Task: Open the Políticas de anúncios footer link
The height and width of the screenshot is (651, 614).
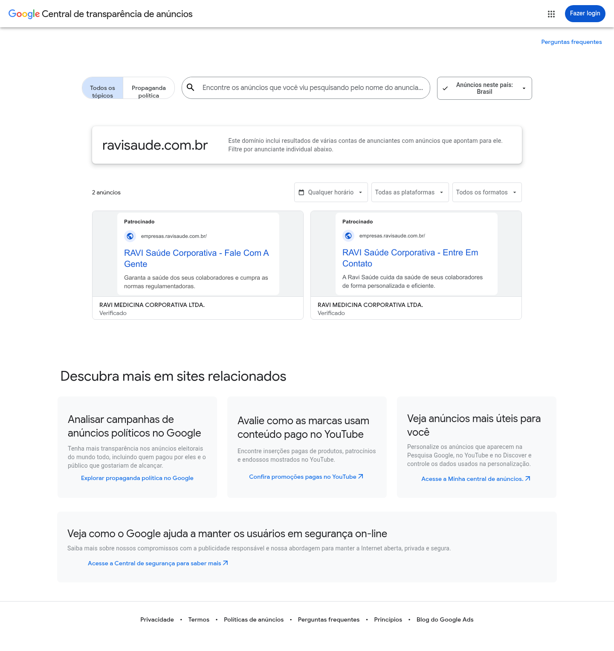Action: [x=254, y=619]
